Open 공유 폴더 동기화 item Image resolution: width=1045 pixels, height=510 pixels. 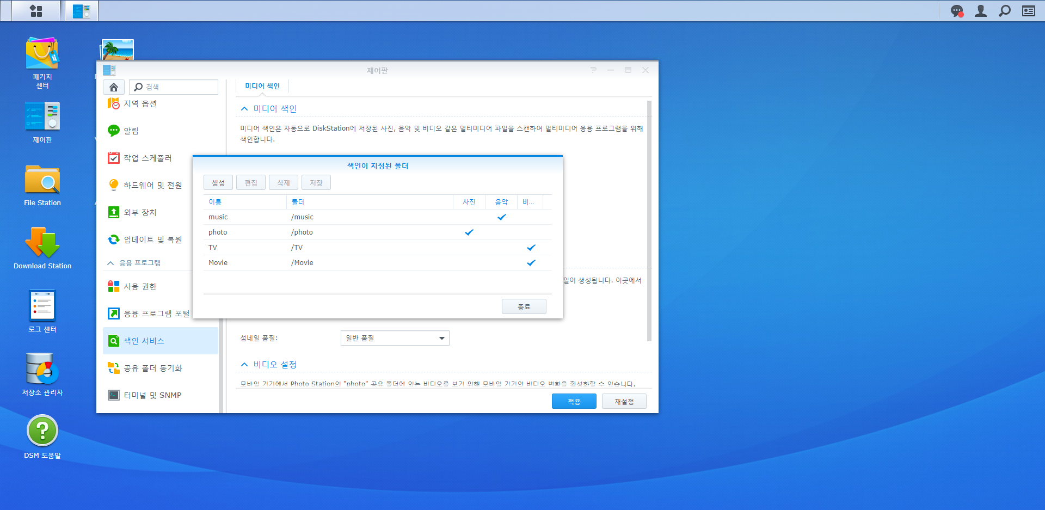coord(161,368)
